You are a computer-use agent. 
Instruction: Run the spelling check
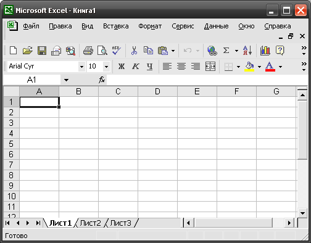(x=117, y=51)
